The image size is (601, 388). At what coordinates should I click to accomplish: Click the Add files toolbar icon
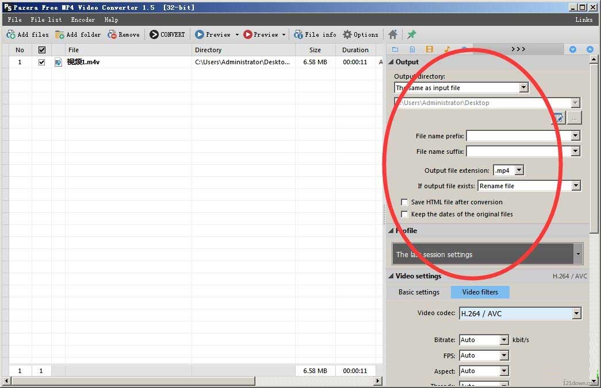(x=11, y=35)
